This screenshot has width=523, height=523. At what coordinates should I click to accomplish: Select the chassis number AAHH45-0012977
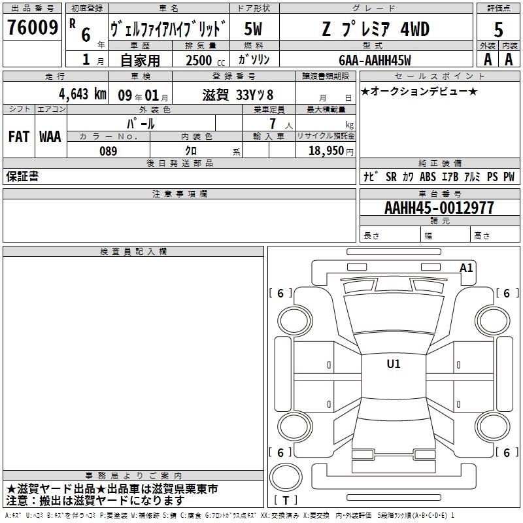coord(439,208)
